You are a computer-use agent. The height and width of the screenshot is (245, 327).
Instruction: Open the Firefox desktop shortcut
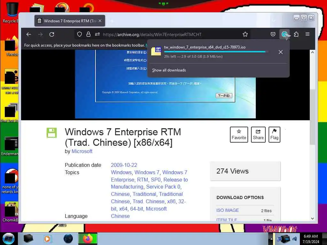11,46
